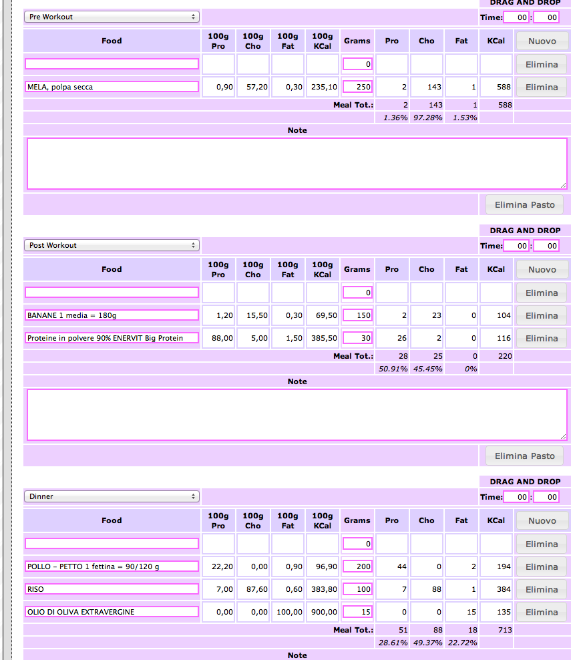Open the Post Workout meal type dropdown
Image resolution: width=581 pixels, height=660 pixels.
[112, 245]
